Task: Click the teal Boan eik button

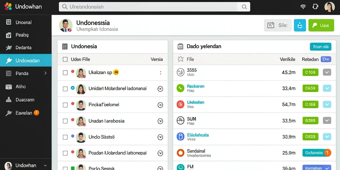Action: click(320, 46)
